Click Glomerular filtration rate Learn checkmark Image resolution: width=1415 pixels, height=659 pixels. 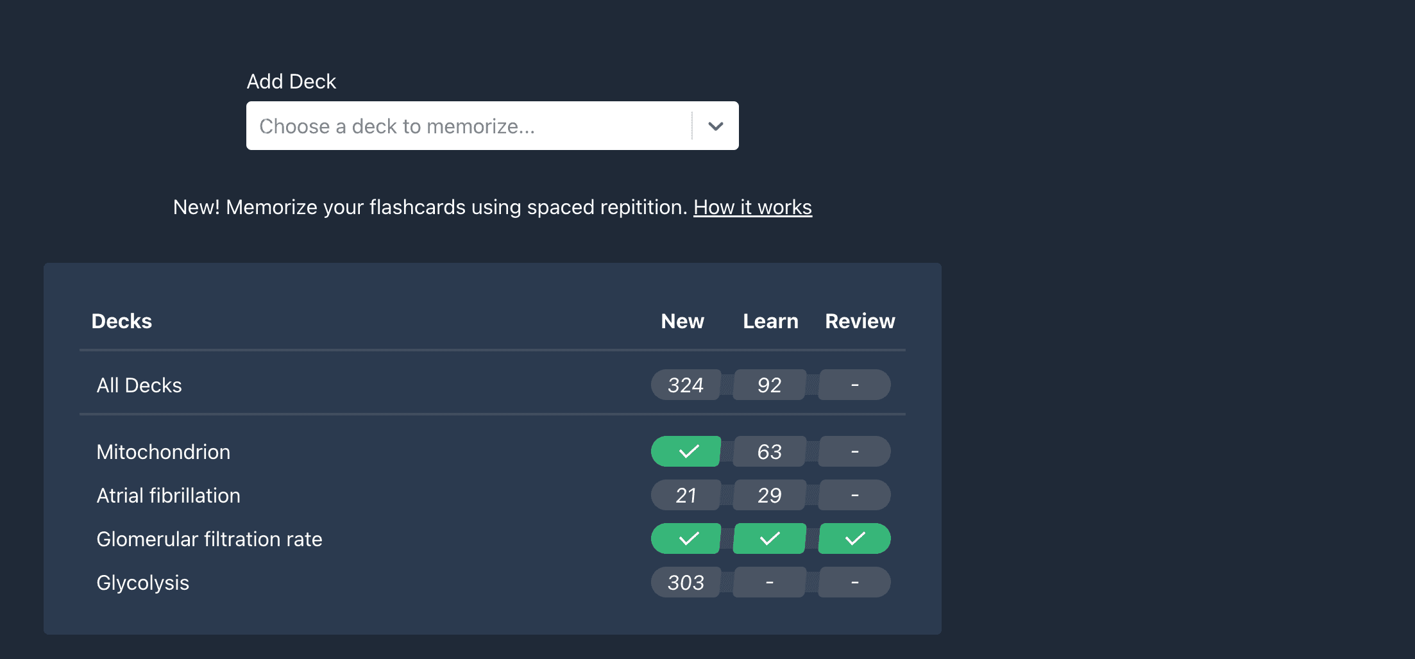pos(769,538)
